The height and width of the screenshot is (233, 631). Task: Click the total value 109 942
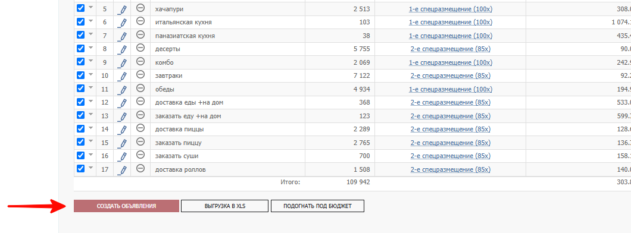(x=358, y=182)
